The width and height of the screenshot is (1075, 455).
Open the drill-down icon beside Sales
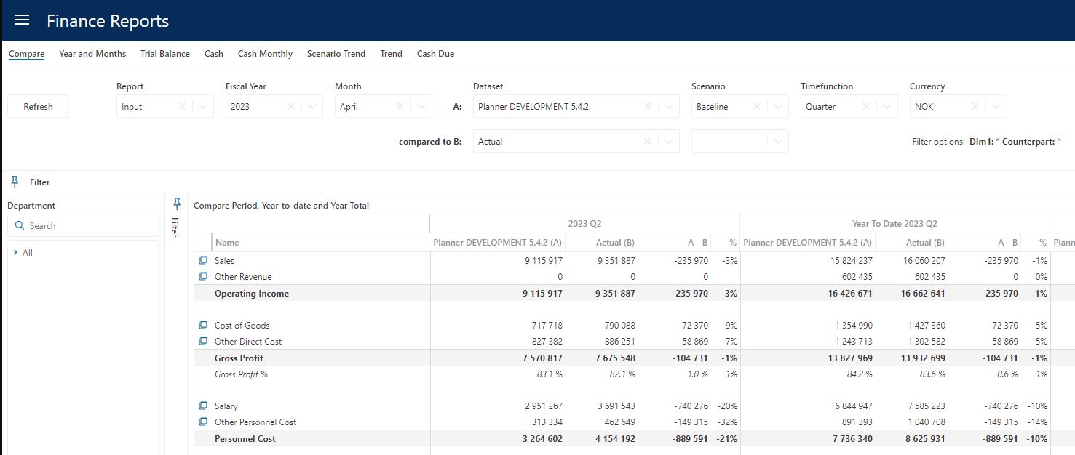(205, 260)
